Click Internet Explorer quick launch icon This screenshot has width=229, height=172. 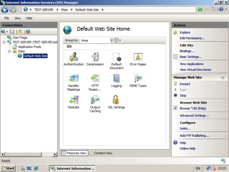[x=36, y=168]
